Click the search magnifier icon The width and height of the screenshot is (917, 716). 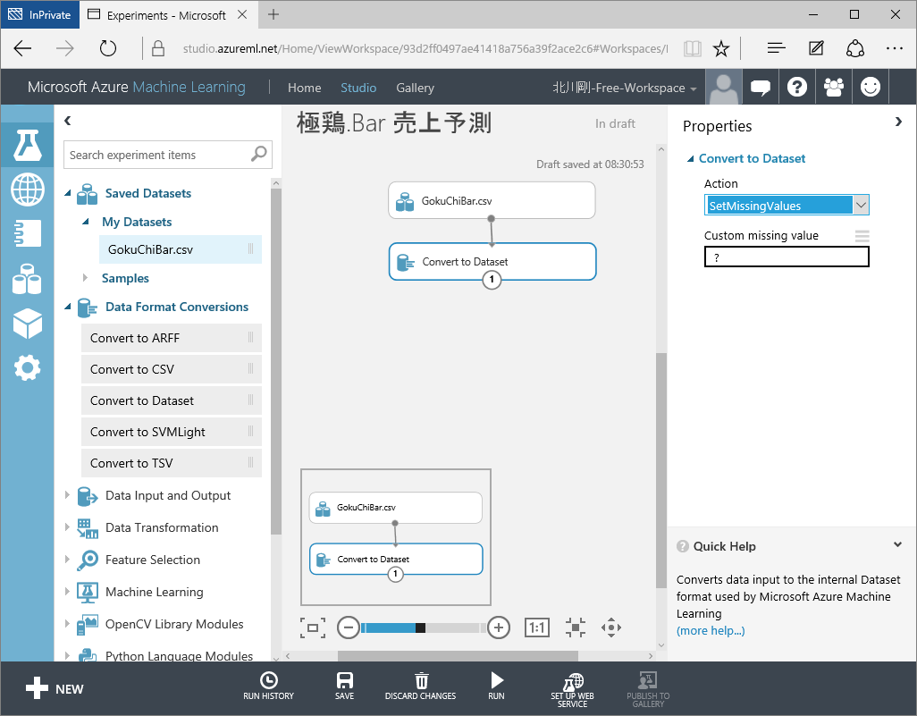click(x=258, y=155)
